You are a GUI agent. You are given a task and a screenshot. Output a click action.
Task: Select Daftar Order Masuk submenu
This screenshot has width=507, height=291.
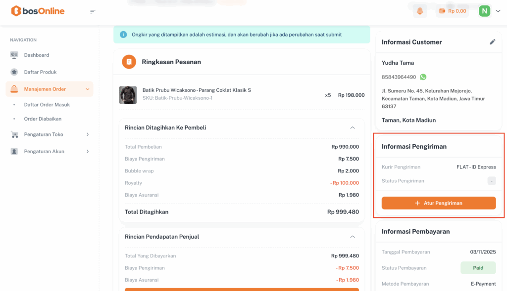(47, 105)
